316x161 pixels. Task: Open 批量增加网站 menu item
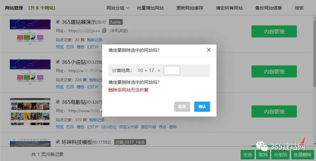point(150,8)
